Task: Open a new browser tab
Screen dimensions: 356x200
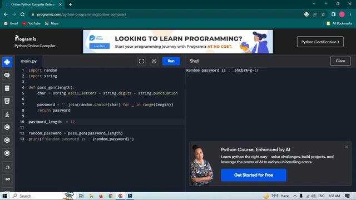Action: coord(71,4)
